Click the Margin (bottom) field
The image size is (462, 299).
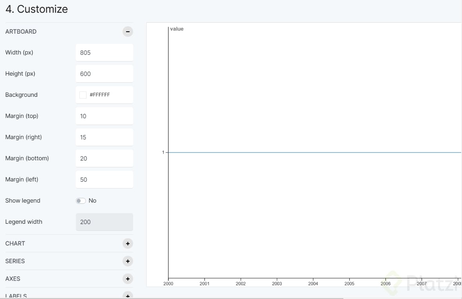(x=104, y=158)
